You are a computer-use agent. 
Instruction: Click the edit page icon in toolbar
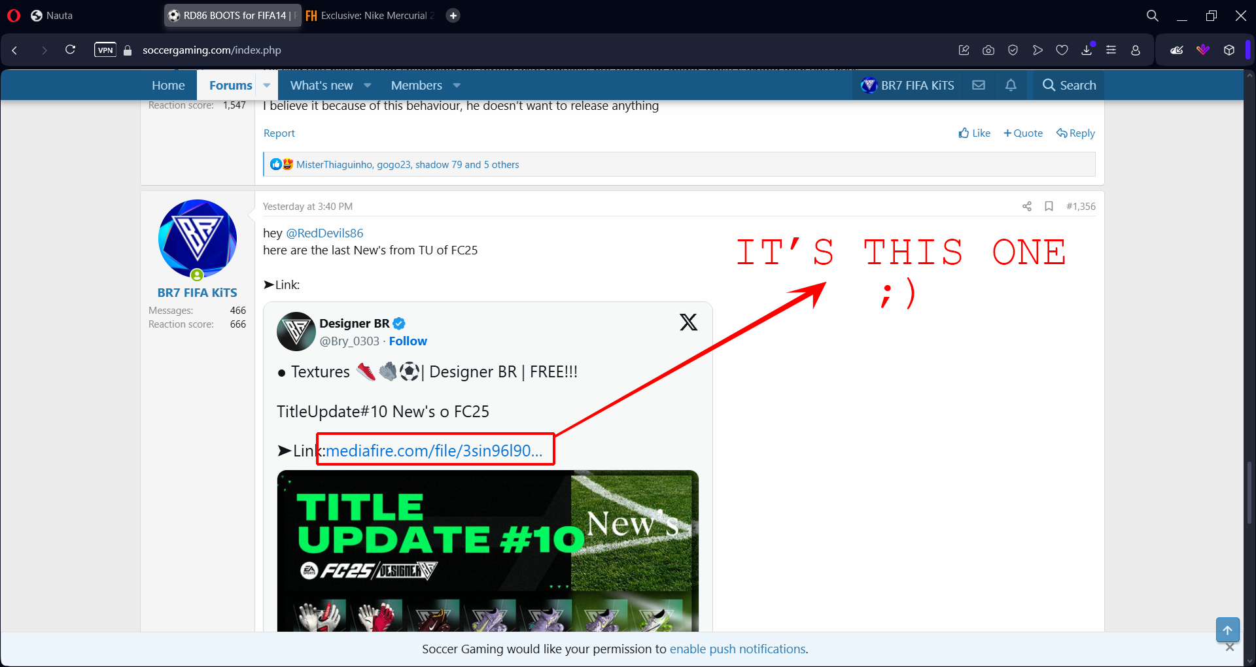coord(964,50)
